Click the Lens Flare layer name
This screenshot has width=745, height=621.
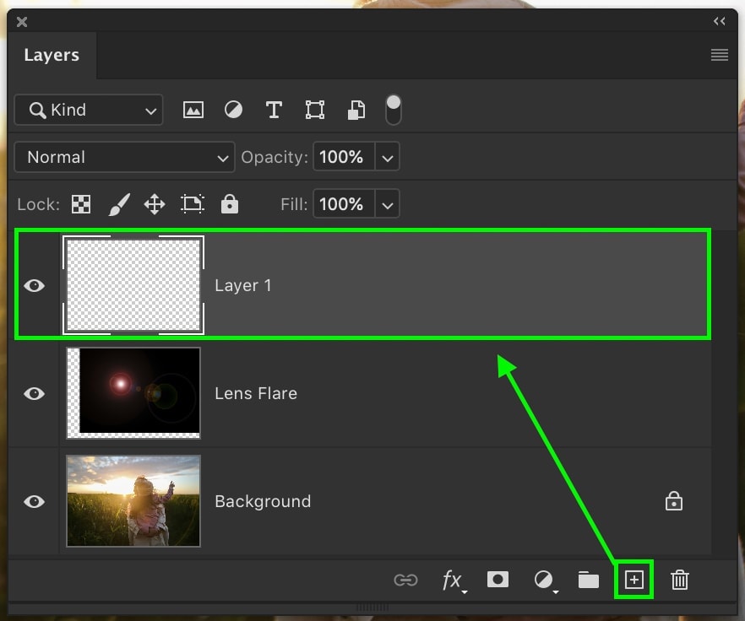(256, 393)
